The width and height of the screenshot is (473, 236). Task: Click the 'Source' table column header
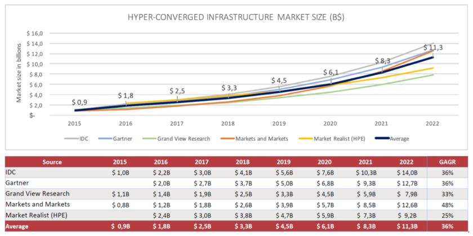click(x=52, y=162)
